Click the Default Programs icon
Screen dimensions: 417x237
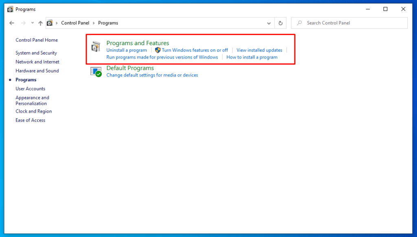(96, 72)
